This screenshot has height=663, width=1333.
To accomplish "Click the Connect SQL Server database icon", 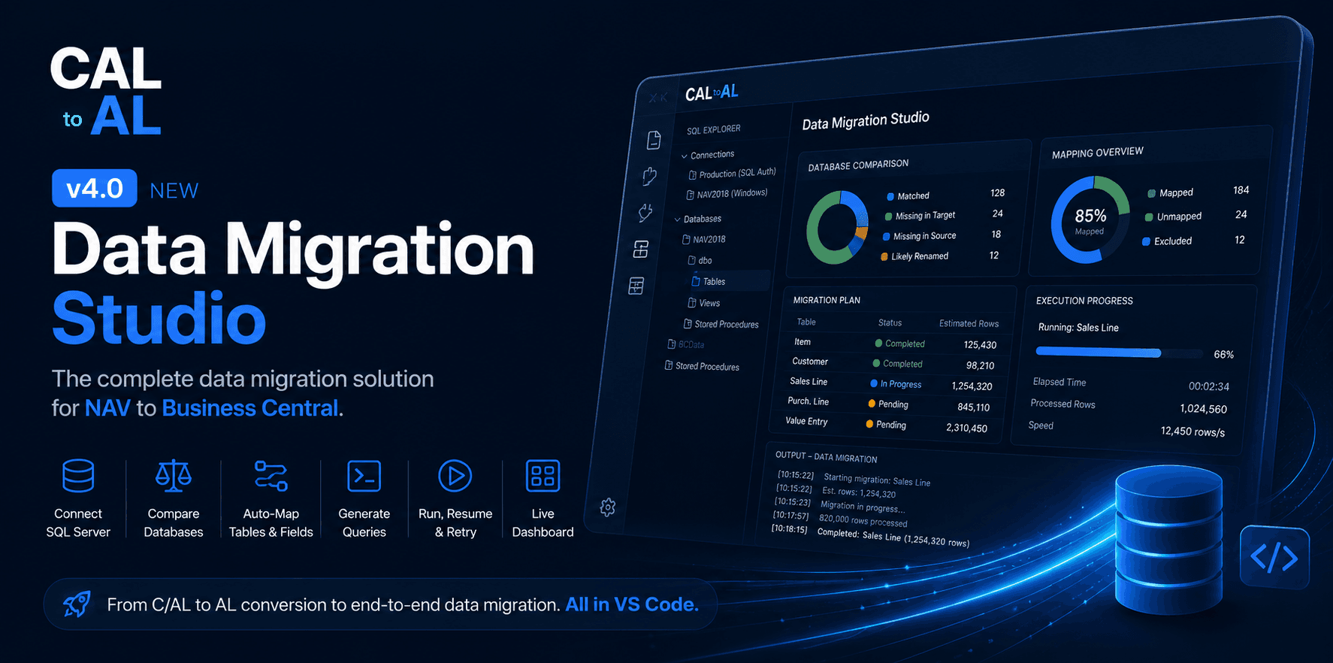I will point(78,475).
